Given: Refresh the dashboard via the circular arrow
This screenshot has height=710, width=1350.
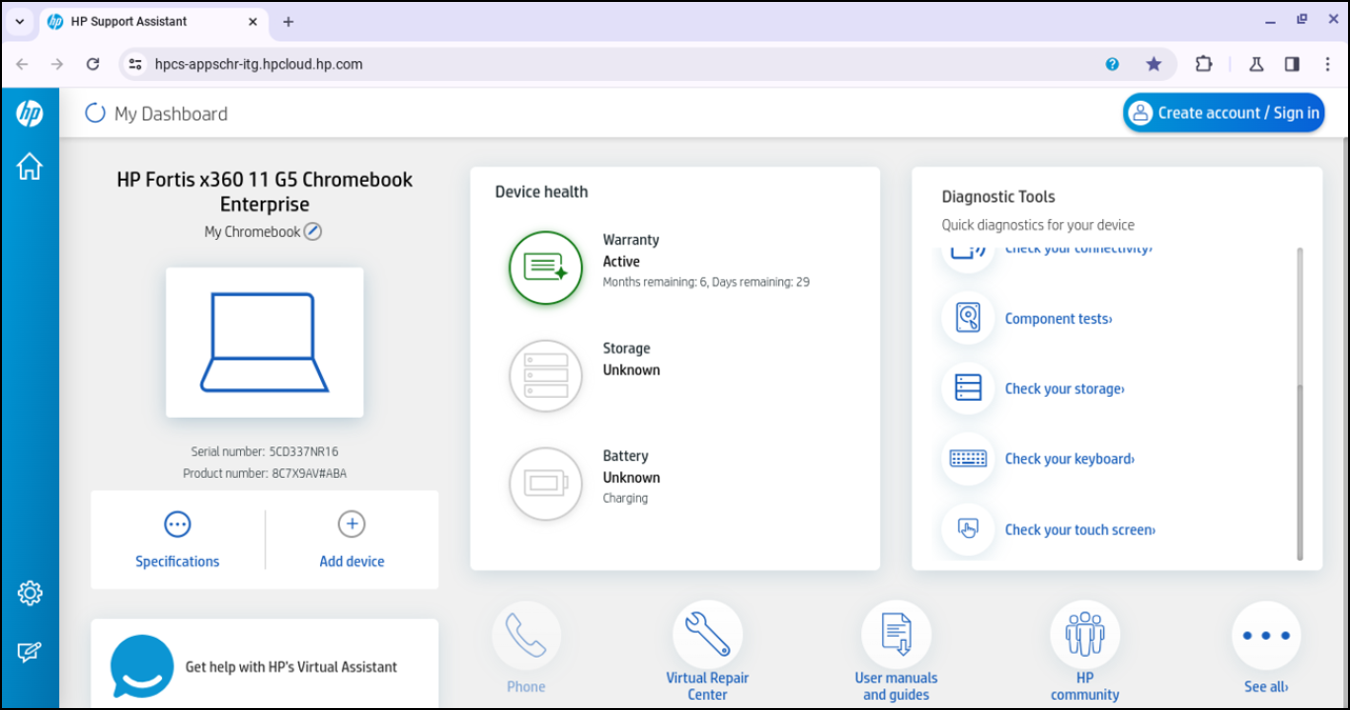Looking at the screenshot, I should coord(95,113).
